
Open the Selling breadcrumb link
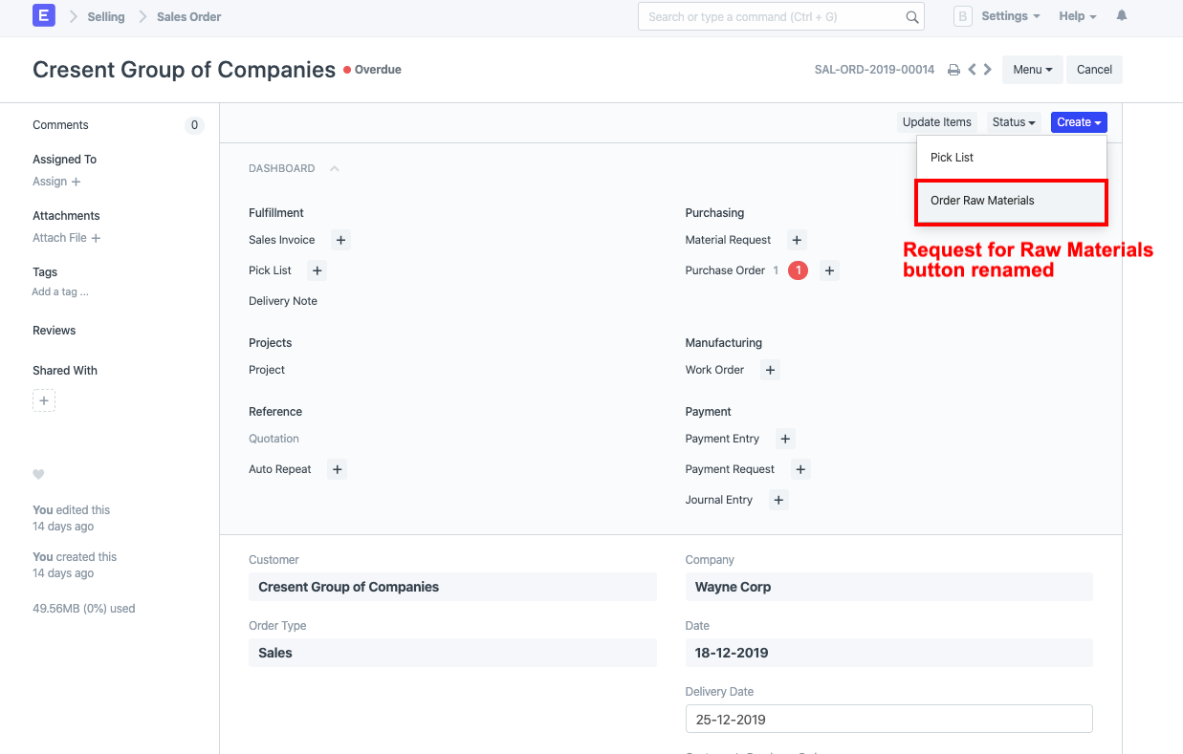click(106, 16)
